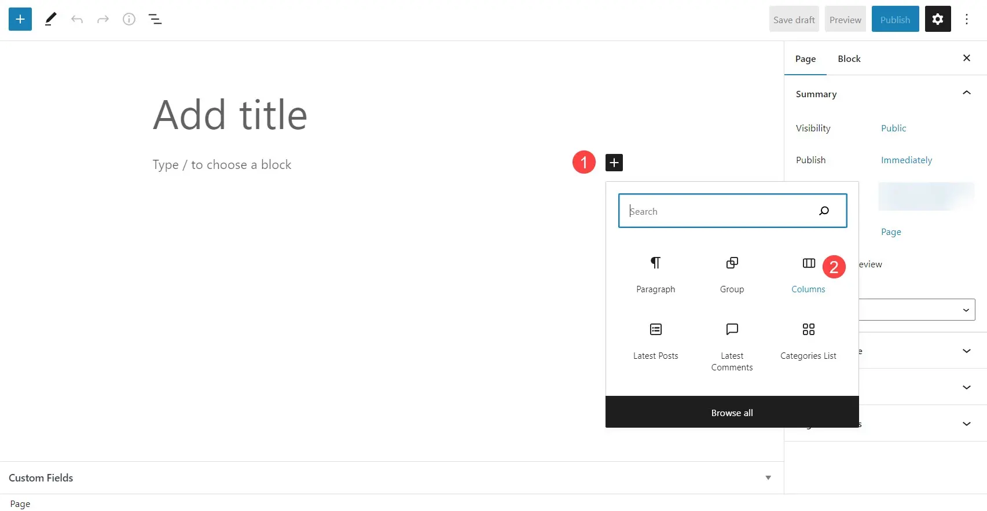Image resolution: width=987 pixels, height=511 pixels.
Task: Collapse the Summary panel
Action: [966, 93]
